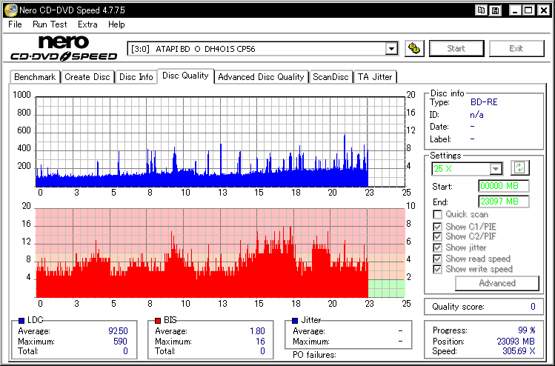Screen dimensions: 555x366
Task: Toggle Show read speed checkbox
Action: pos(437,259)
